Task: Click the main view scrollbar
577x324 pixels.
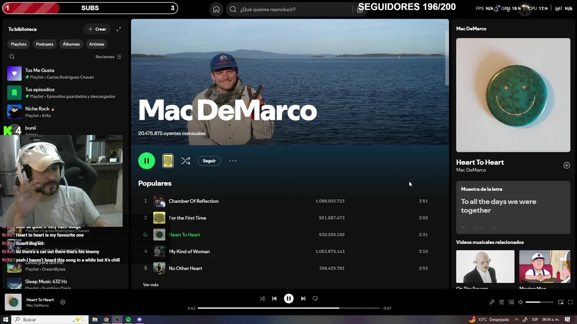Action: point(447,58)
